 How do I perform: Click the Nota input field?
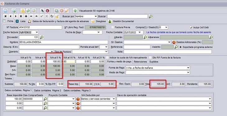168,52
